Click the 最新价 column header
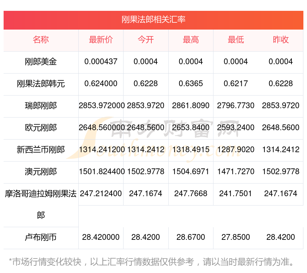The image size is (307, 273). (x=101, y=40)
